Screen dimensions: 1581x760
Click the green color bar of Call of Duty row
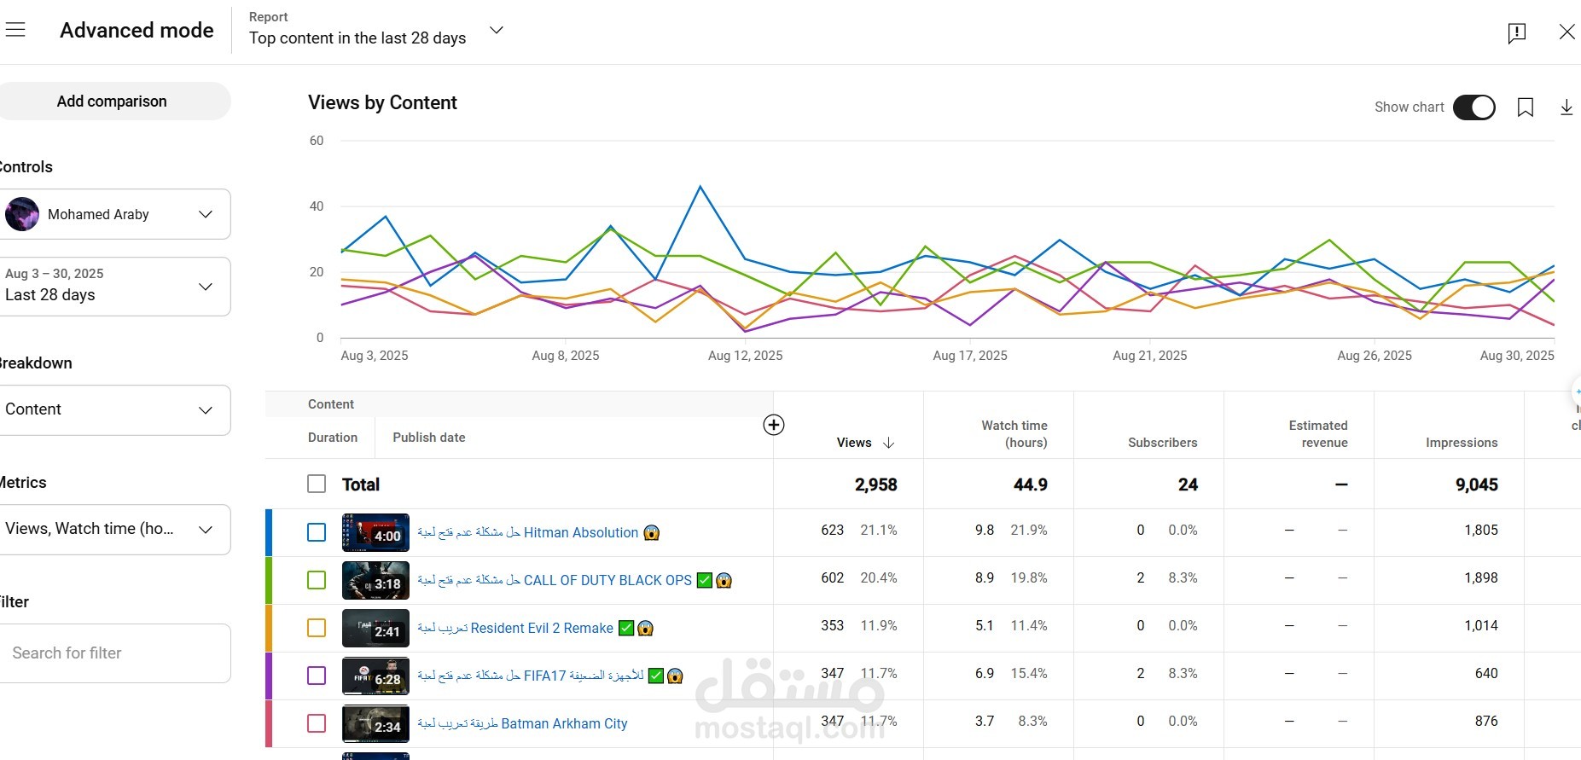(x=269, y=581)
